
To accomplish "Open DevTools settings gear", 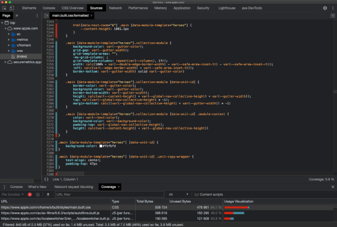I will coord(325,8).
